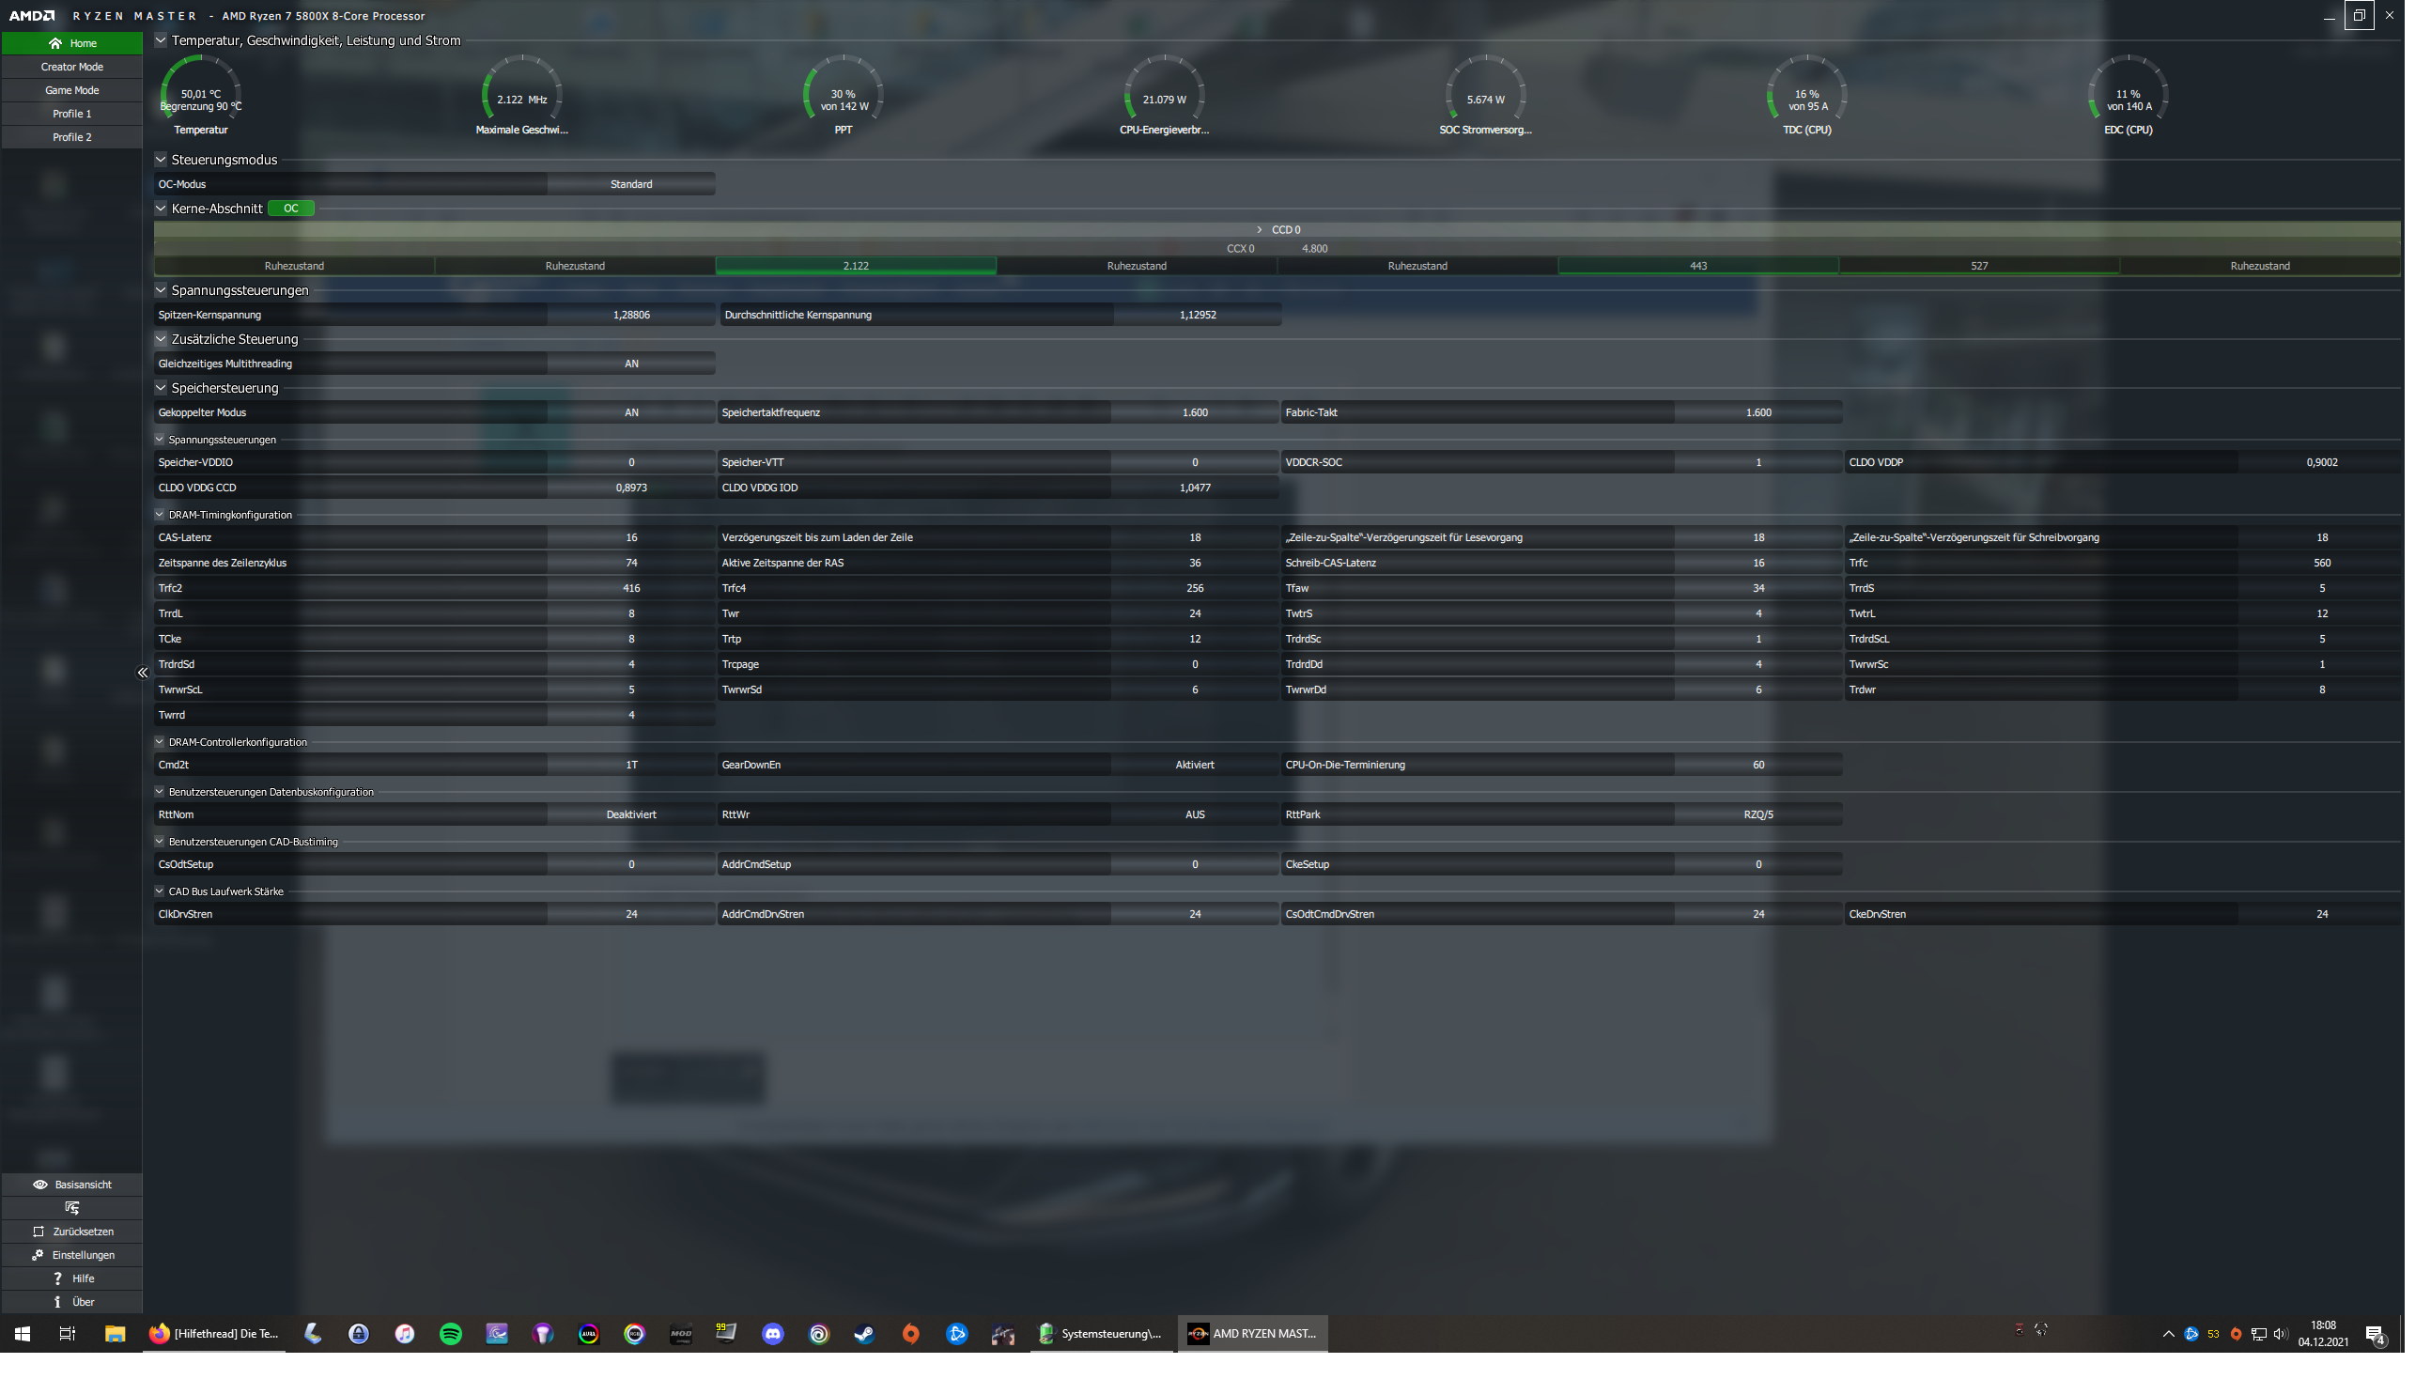
Task: Click the active core bar showing 2.122
Action: coord(855,266)
